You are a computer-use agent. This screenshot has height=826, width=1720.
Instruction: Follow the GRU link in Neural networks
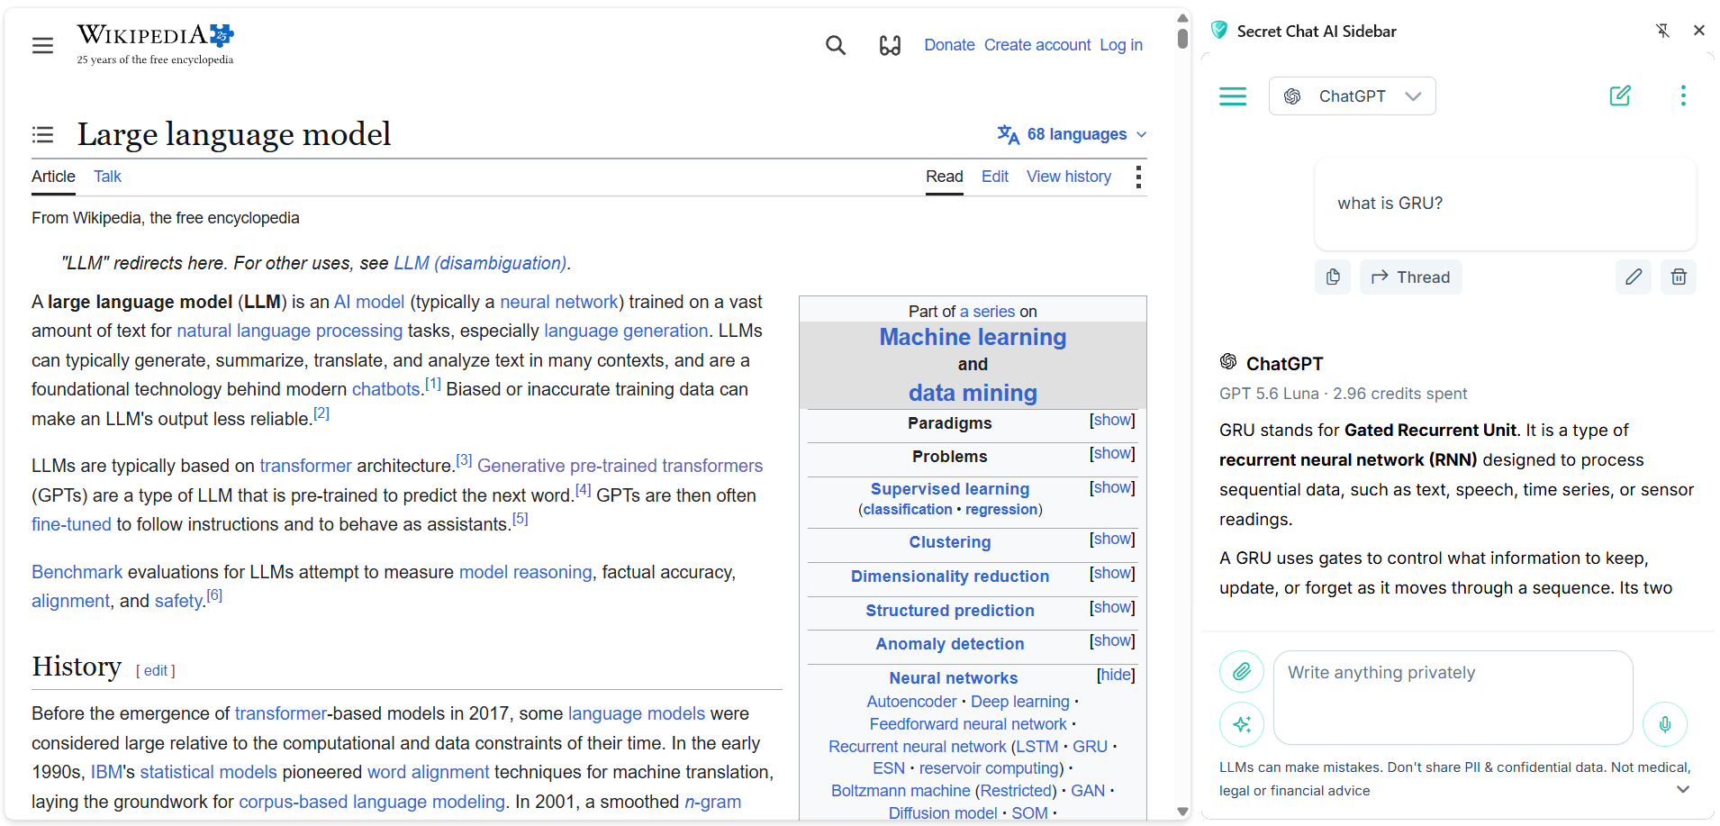pyautogui.click(x=1090, y=747)
